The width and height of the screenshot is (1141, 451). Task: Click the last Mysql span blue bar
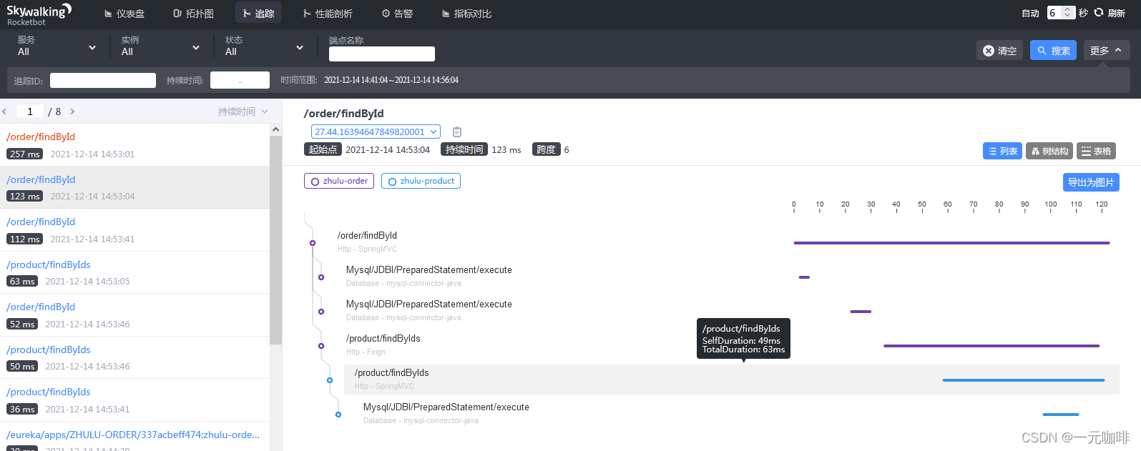coord(1061,415)
